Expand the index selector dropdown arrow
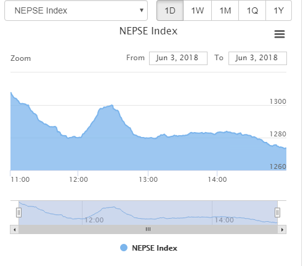The height and width of the screenshot is (266, 303). click(142, 10)
